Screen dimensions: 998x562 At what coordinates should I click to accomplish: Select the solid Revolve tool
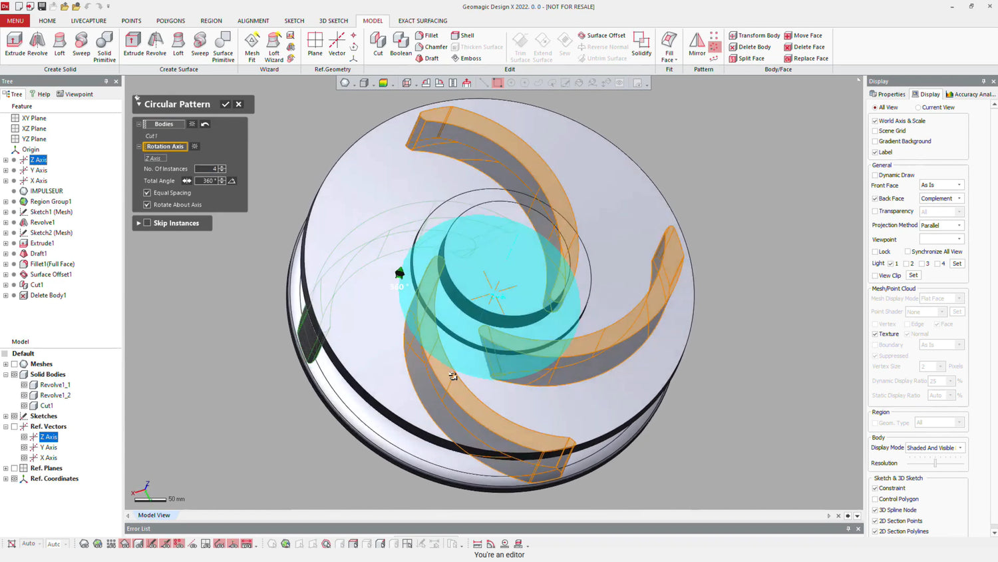[37, 45]
